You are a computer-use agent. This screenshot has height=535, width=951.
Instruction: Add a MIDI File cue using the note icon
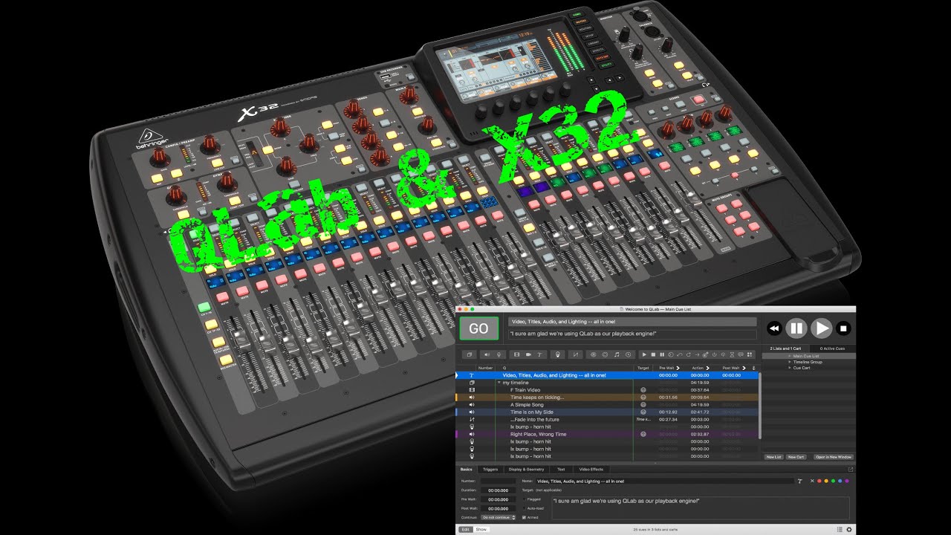click(x=617, y=354)
